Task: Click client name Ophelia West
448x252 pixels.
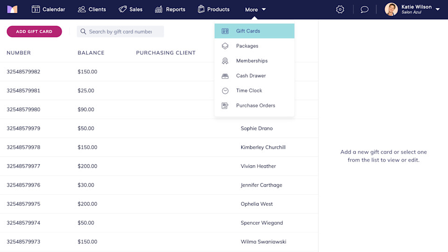Action: pyautogui.click(x=257, y=204)
